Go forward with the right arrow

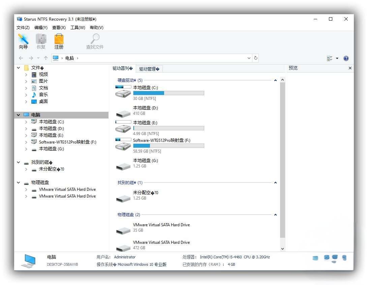tap(31, 58)
